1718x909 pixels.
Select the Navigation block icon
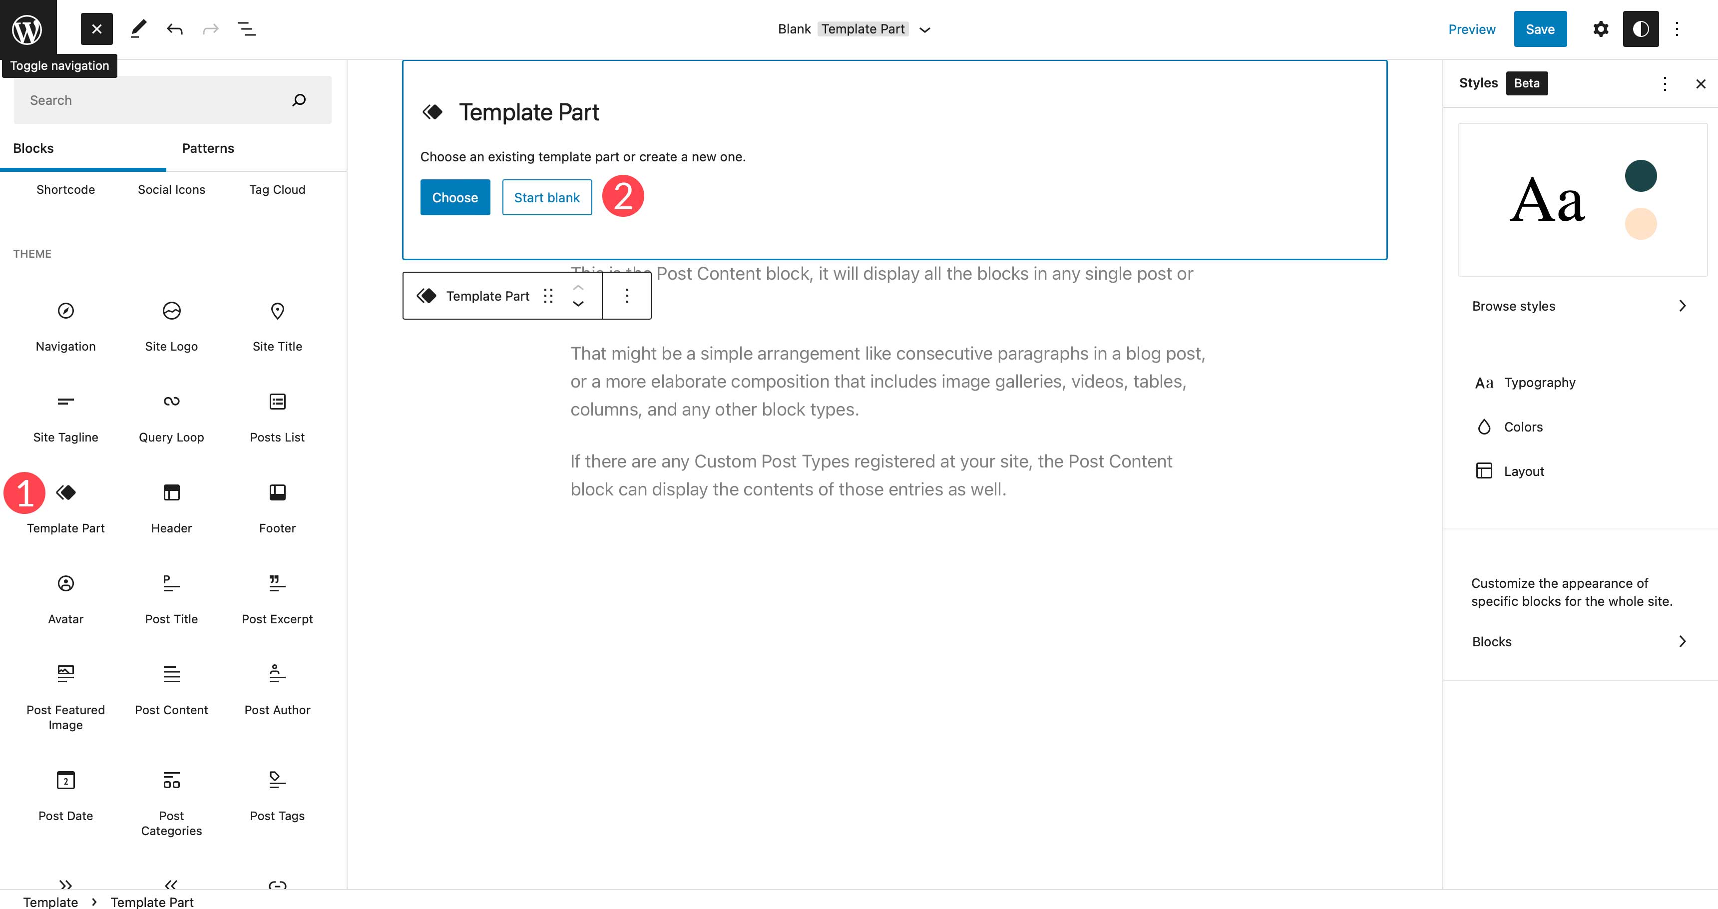tap(65, 310)
